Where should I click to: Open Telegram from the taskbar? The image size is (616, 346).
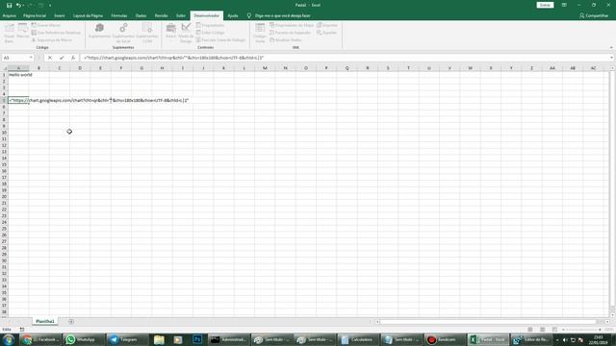[x=128, y=339]
